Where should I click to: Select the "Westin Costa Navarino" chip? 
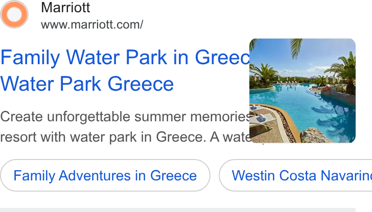click(x=295, y=175)
